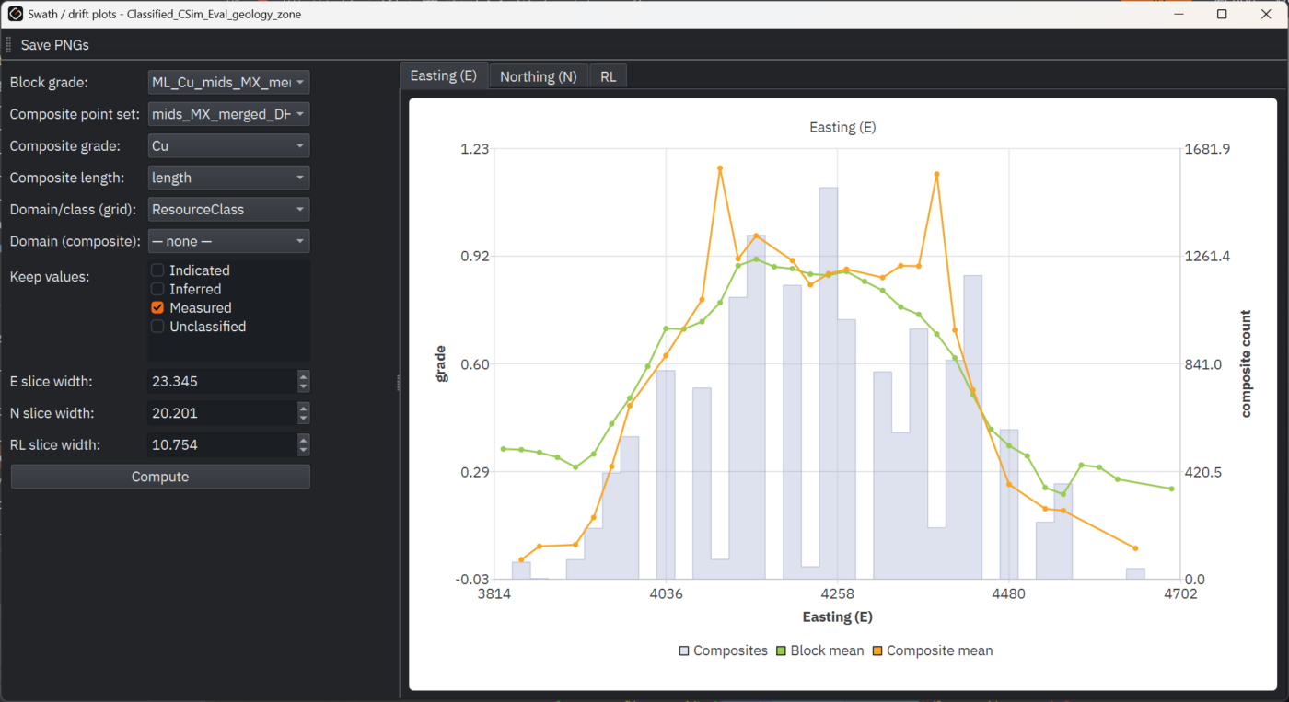Click the 1.23 grade axis value

[475, 149]
